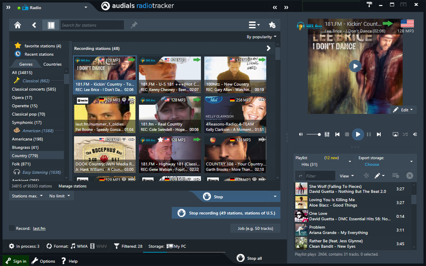The width and height of the screenshot is (426, 266).
Task: Enable the Record last.fm checkbox
Action: 12,228
